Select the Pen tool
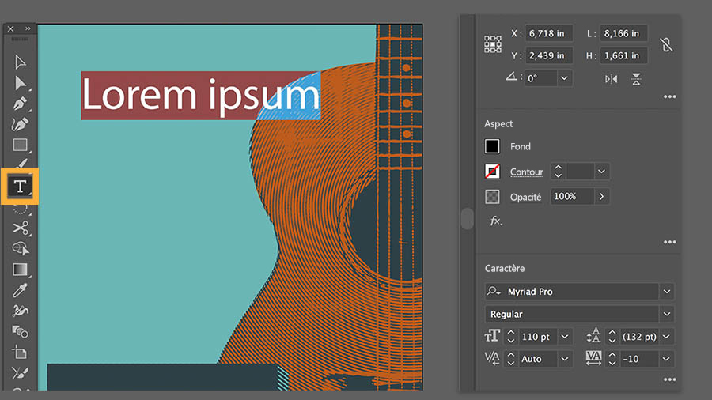Image resolution: width=712 pixels, height=400 pixels. (x=20, y=104)
